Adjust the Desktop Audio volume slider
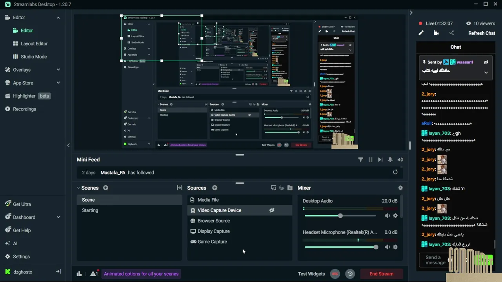 coord(340,216)
